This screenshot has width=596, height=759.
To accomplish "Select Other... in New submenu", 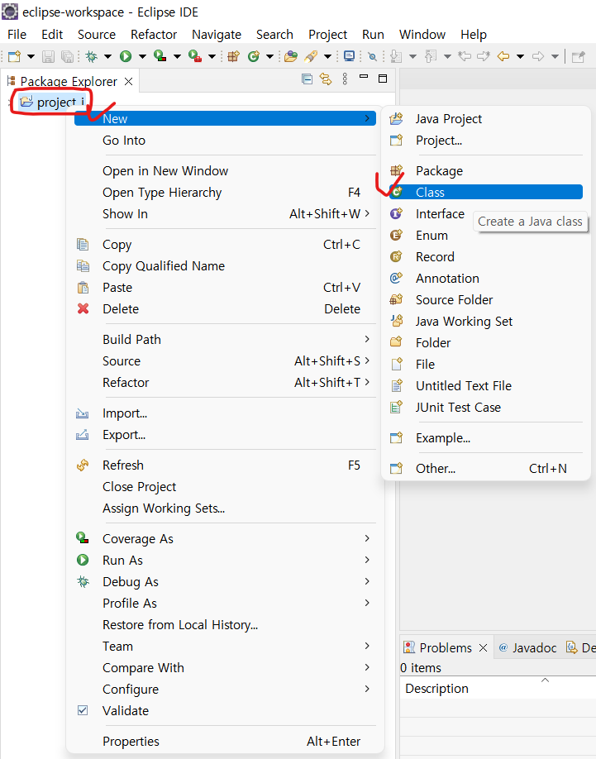I will pyautogui.click(x=486, y=469).
